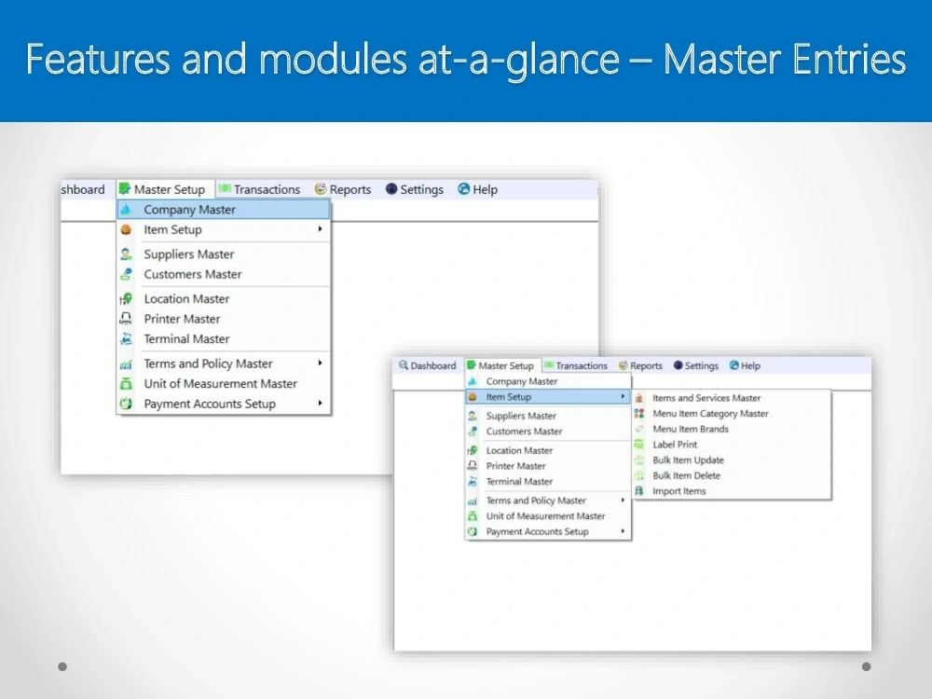Select Customers Master in left window menu
Viewport: 932px width, 699px height.
pos(224,274)
